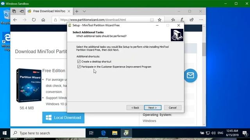
Task: Click the Setup installer computer icon
Action: click(177, 35)
